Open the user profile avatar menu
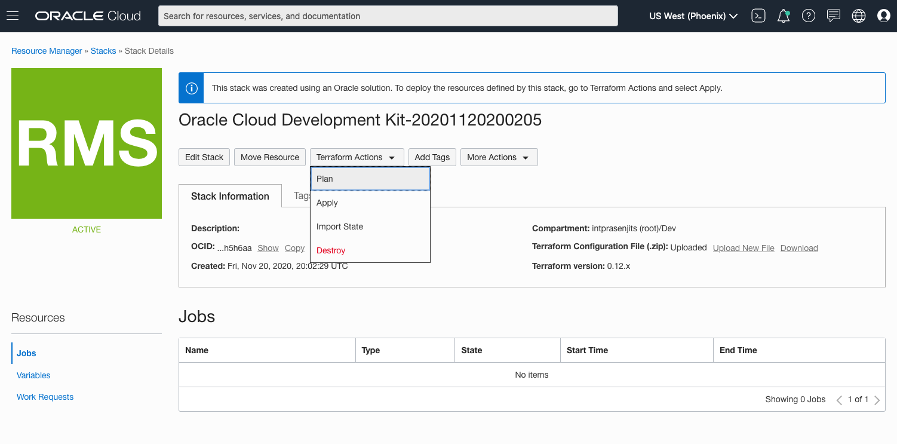The height and width of the screenshot is (444, 897). [x=884, y=16]
